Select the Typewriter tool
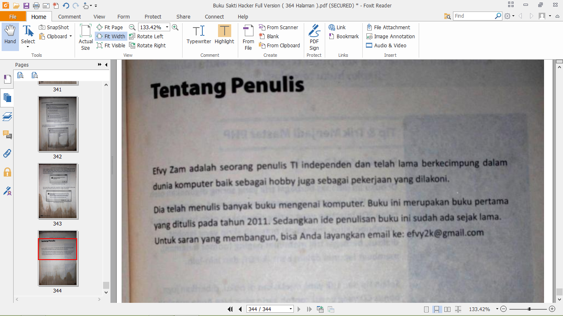The width and height of the screenshot is (563, 316). (199, 35)
